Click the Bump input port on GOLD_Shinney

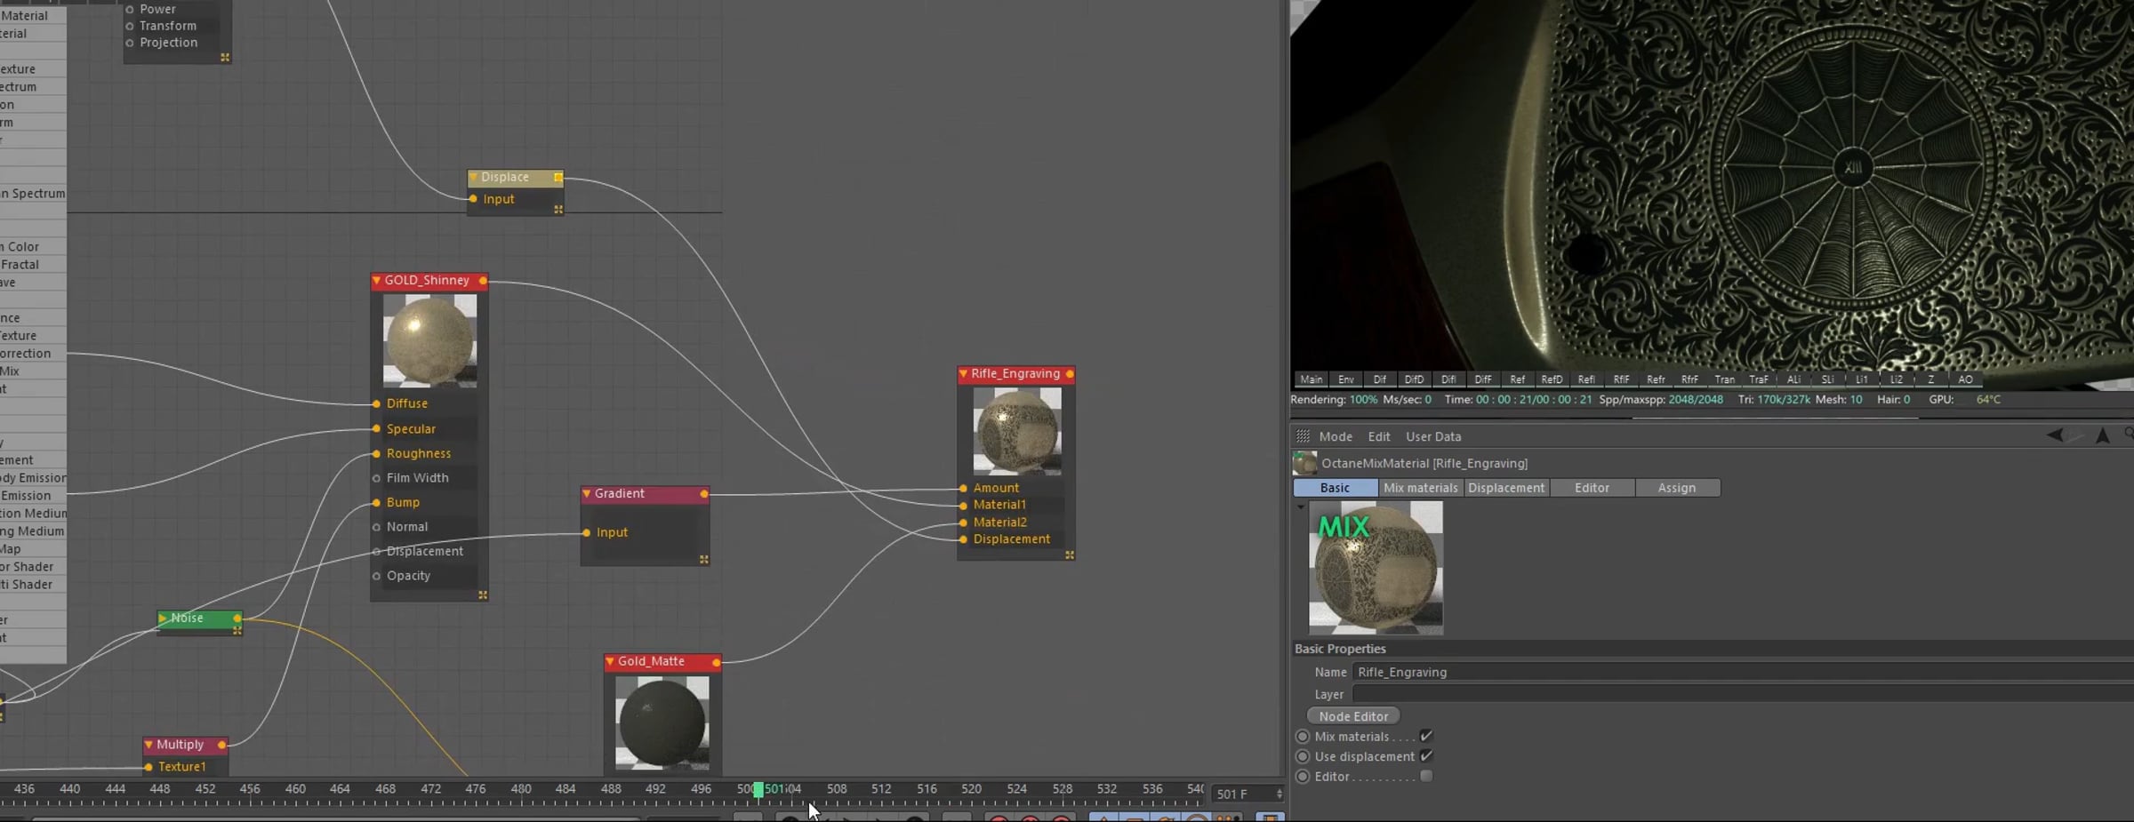[376, 503]
